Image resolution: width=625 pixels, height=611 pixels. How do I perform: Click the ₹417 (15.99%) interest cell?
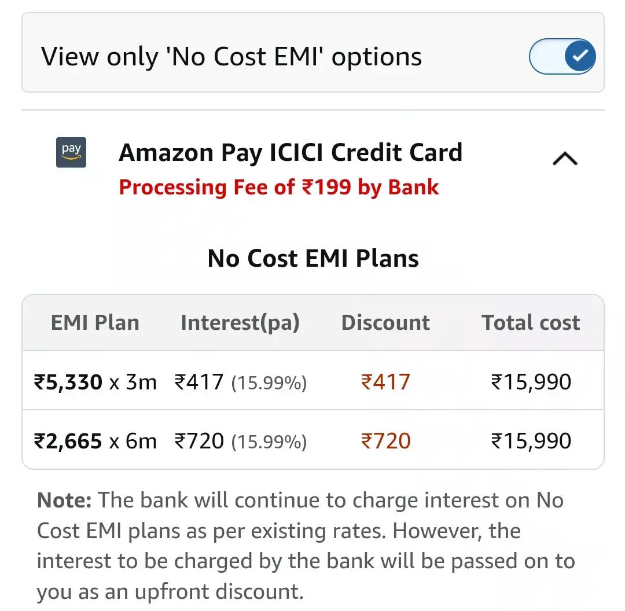click(x=240, y=382)
